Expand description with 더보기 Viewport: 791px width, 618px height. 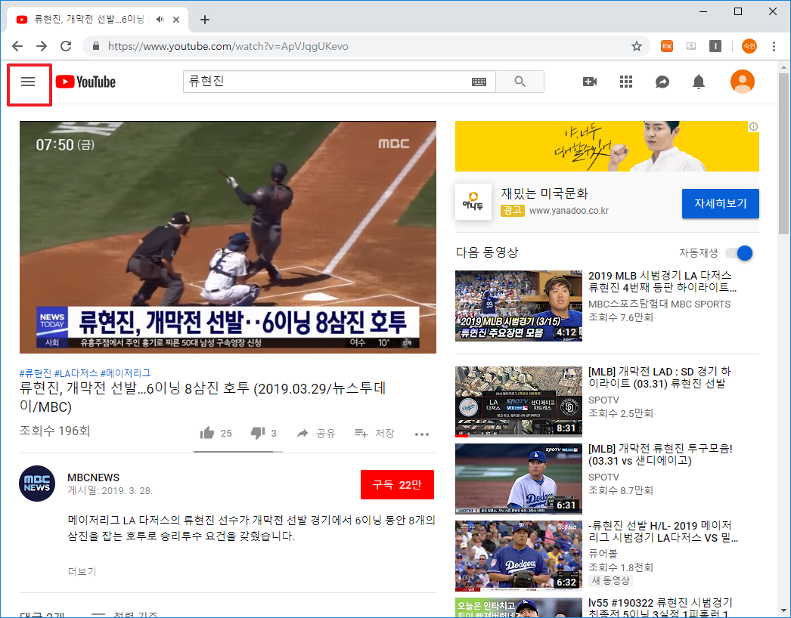pyautogui.click(x=82, y=572)
